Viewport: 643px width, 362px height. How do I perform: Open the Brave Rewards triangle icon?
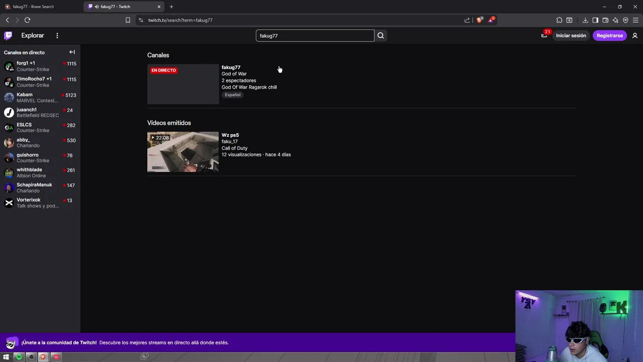point(491,20)
